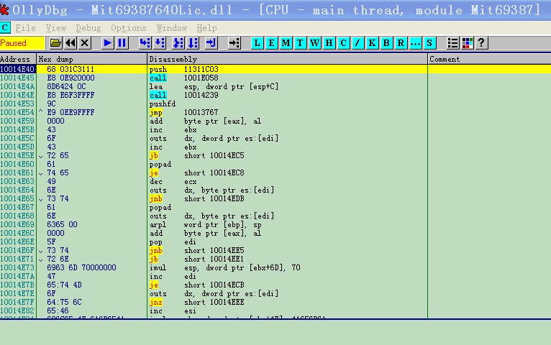Select je short 10014EC8 instruction
The image size is (551, 345).
(x=197, y=172)
